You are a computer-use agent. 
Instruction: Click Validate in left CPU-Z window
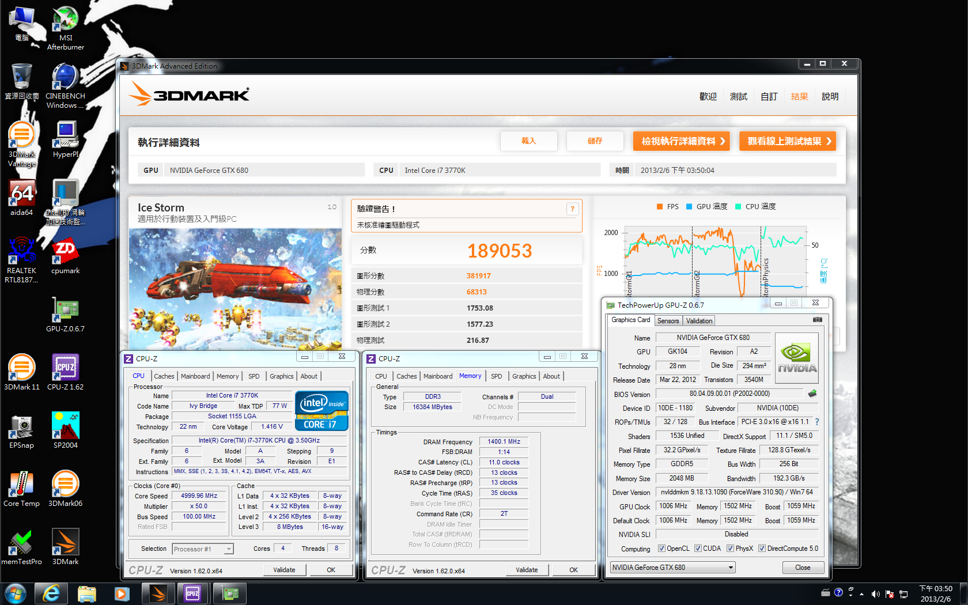tap(284, 570)
